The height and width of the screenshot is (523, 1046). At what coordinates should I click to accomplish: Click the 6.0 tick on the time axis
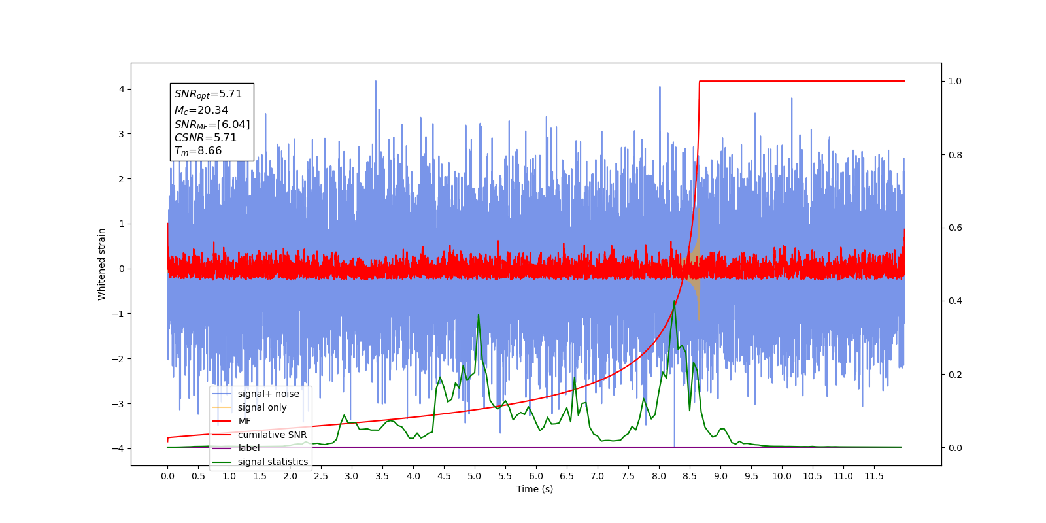point(536,476)
